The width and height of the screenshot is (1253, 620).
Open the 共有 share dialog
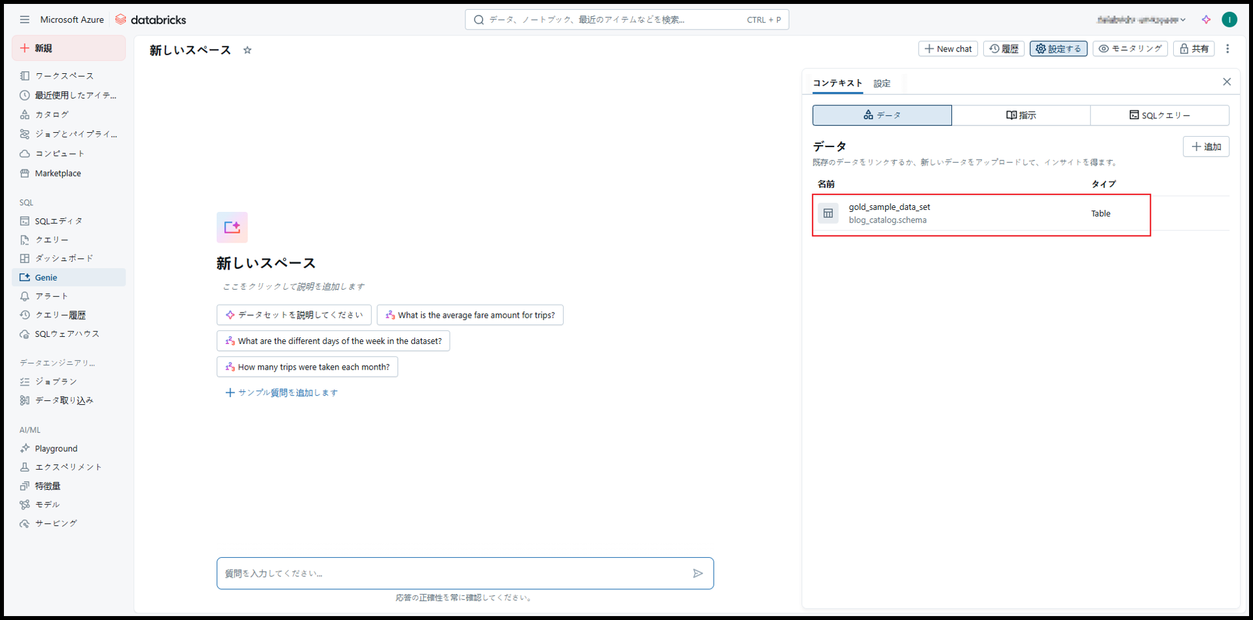1193,49
